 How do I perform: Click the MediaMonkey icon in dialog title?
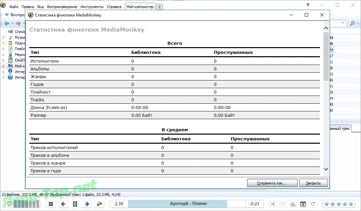tap(31, 15)
